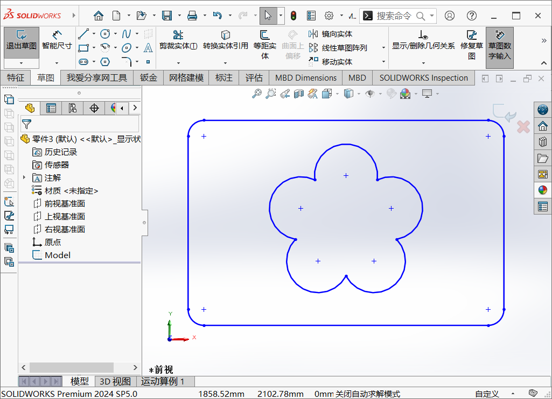Select the Sketch Text tool

[x=148, y=48]
